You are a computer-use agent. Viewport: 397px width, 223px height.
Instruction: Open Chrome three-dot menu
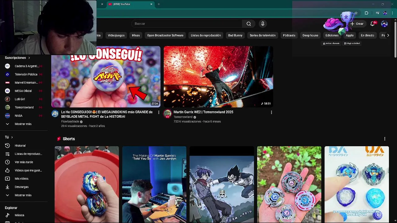[x=392, y=13]
